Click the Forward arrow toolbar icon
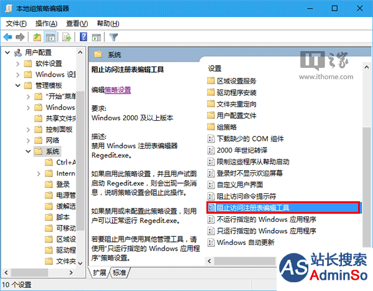373x291 pixels. tap(20, 37)
